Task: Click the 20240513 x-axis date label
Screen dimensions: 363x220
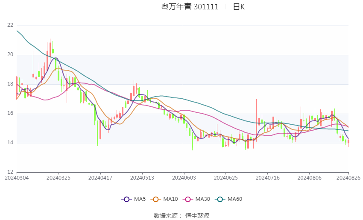Action: click(142, 178)
